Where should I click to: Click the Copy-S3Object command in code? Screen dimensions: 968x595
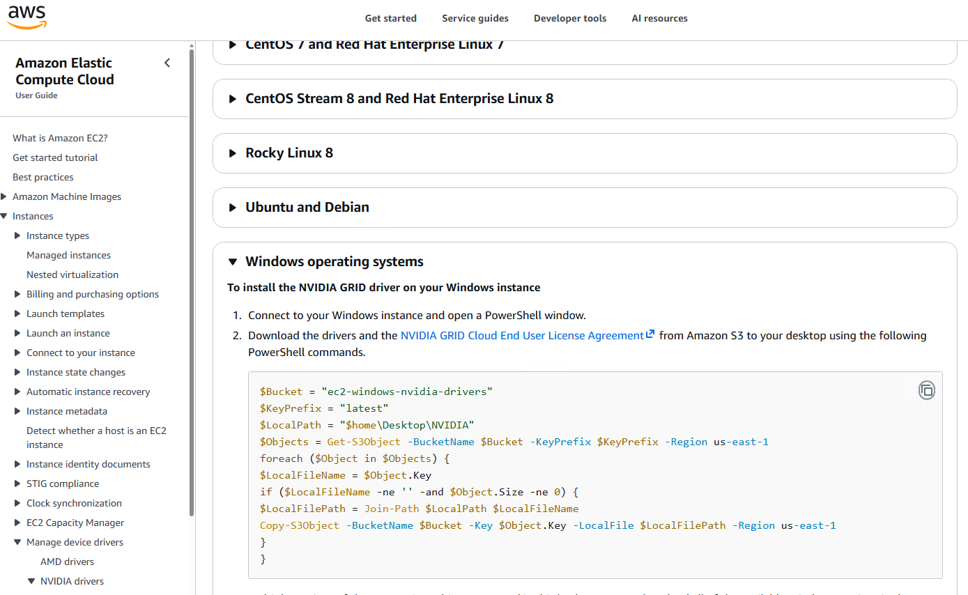click(x=300, y=525)
